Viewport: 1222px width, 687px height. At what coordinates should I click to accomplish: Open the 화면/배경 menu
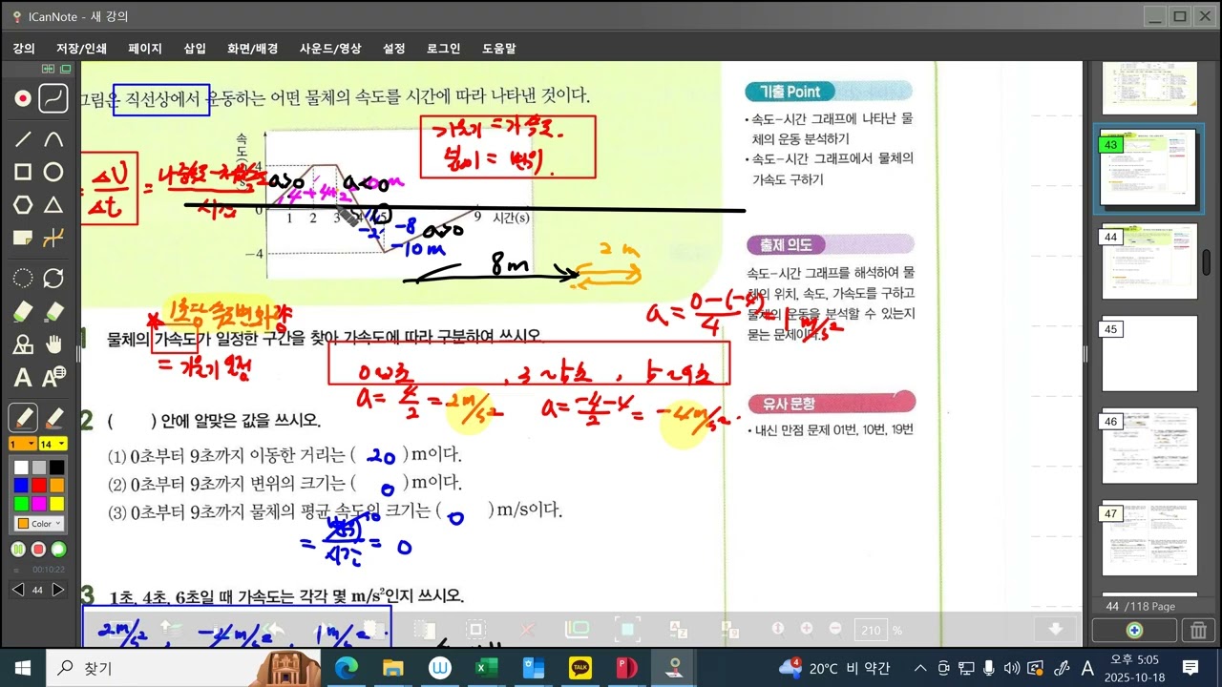[x=253, y=49]
